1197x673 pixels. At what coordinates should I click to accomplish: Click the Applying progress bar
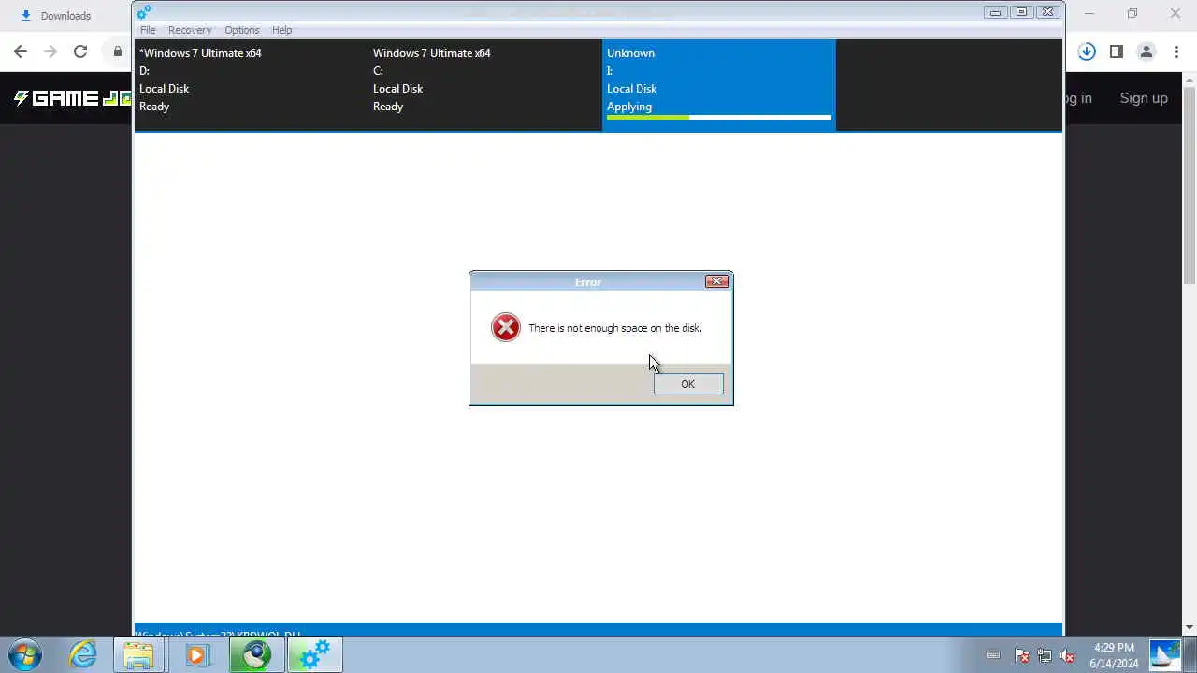pos(719,118)
